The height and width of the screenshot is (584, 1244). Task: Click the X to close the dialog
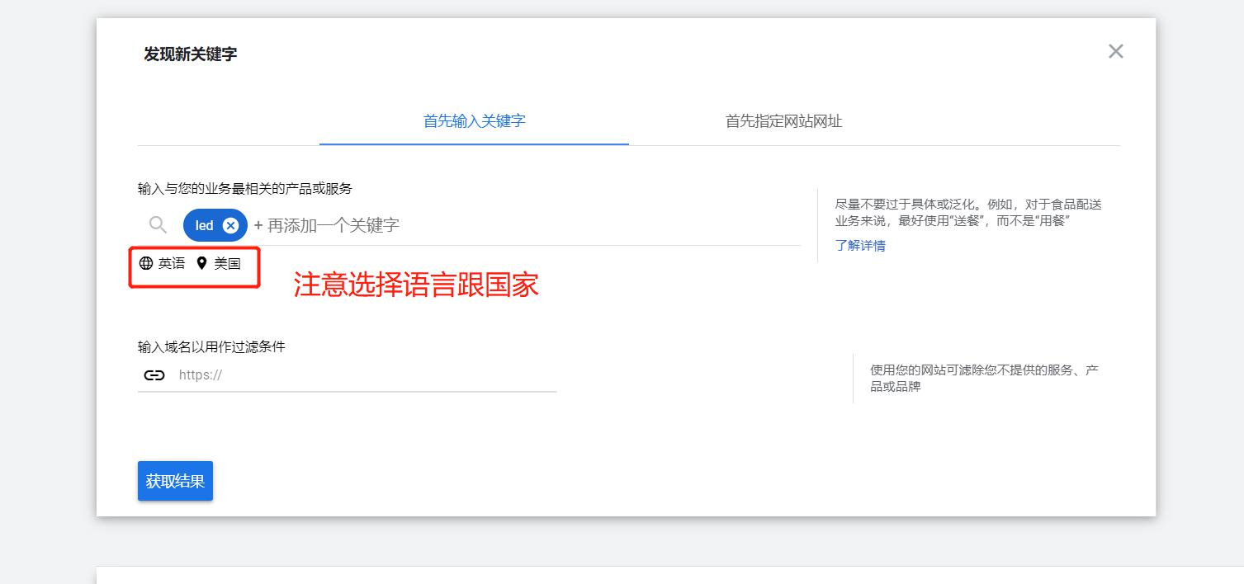[x=1115, y=51]
